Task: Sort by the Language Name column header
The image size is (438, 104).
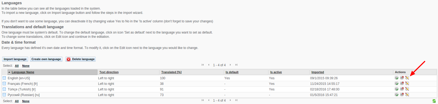Action: pyautogui.click(x=23, y=72)
